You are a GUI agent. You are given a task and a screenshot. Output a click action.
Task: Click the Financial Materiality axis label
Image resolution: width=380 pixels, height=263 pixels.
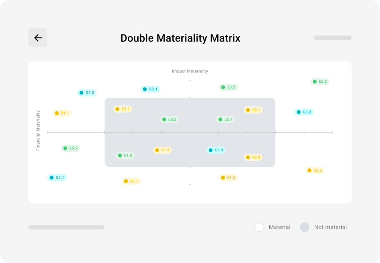pyautogui.click(x=38, y=131)
